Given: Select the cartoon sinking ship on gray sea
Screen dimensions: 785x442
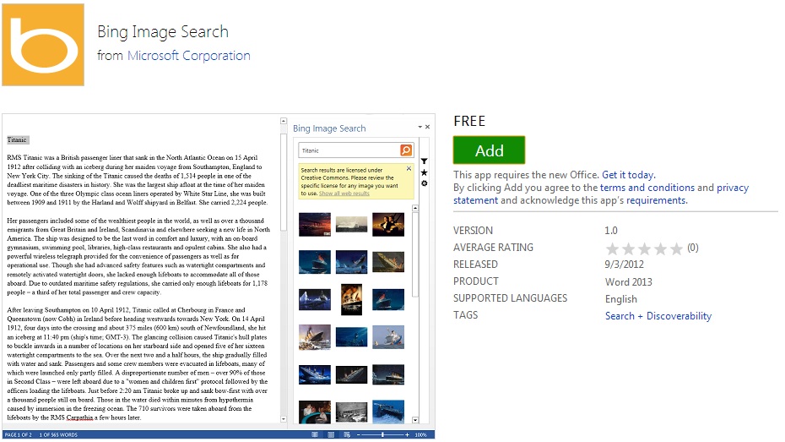Looking at the screenshot, I should [388, 336].
